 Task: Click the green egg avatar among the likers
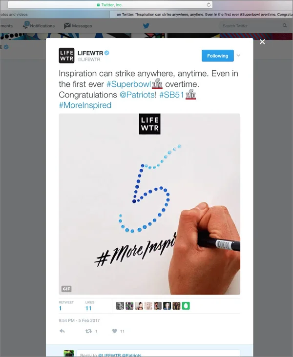tap(186, 306)
